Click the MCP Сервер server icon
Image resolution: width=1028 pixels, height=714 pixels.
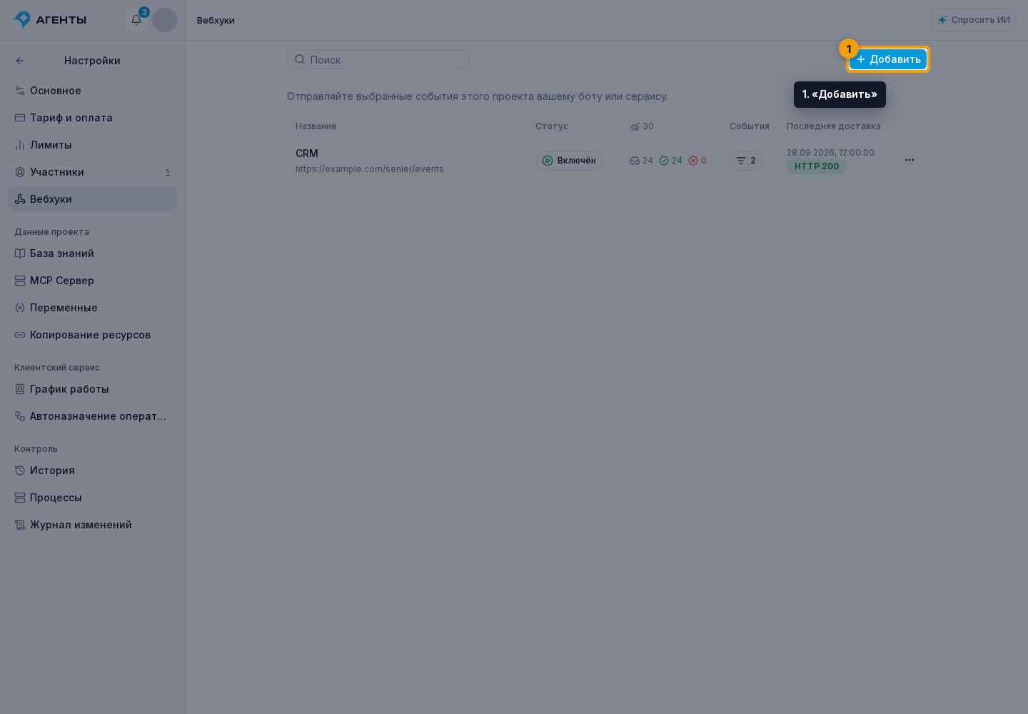(20, 281)
